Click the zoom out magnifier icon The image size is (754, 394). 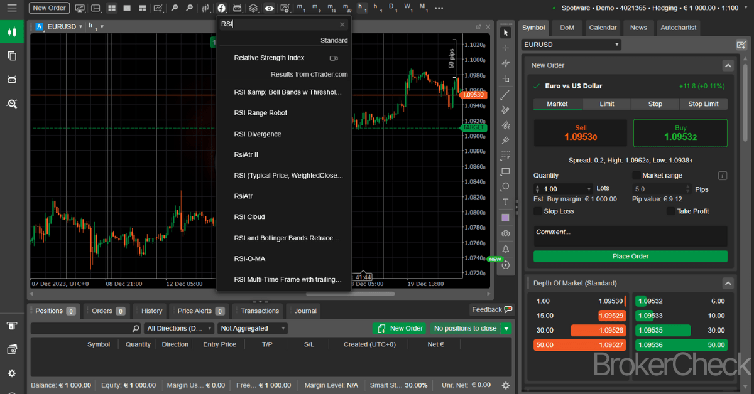pyautogui.click(x=174, y=8)
